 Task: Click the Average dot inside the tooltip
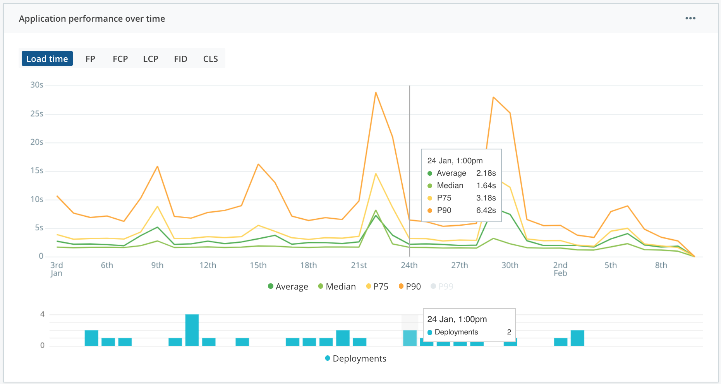(x=430, y=173)
